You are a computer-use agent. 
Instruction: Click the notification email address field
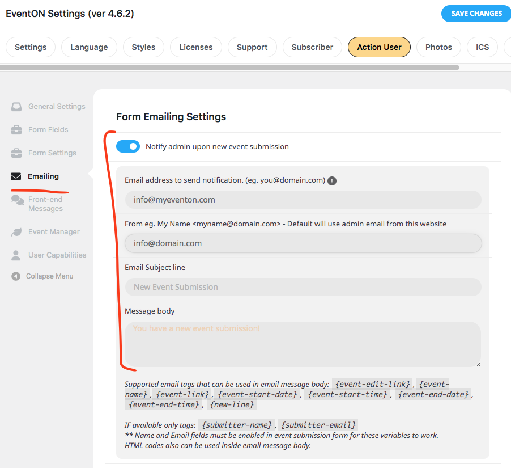coord(303,200)
